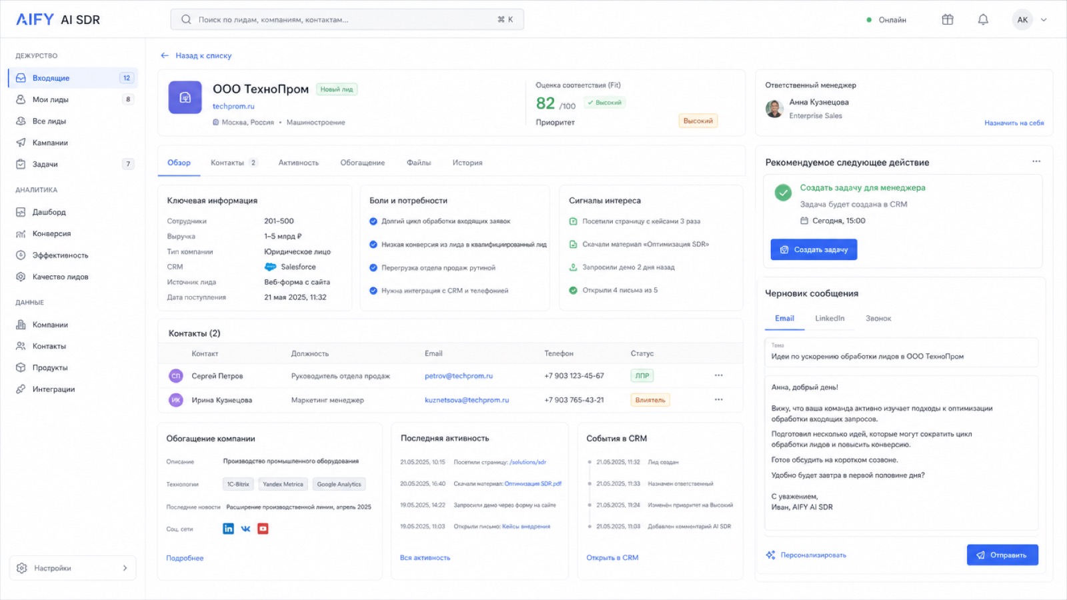
Task: Open Задачи in the sidebar
Action: pos(73,164)
